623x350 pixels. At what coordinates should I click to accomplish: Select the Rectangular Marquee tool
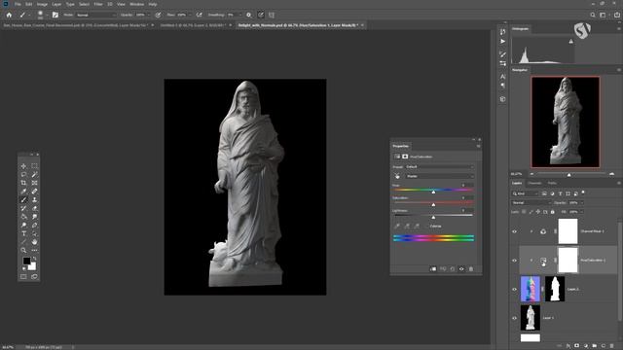35,166
